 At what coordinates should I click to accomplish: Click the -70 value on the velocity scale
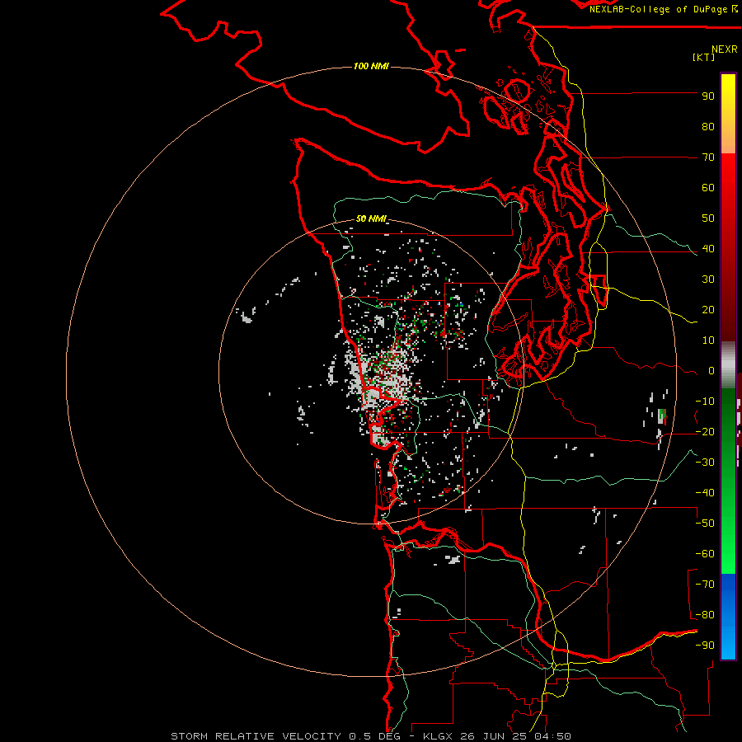pyautogui.click(x=705, y=585)
